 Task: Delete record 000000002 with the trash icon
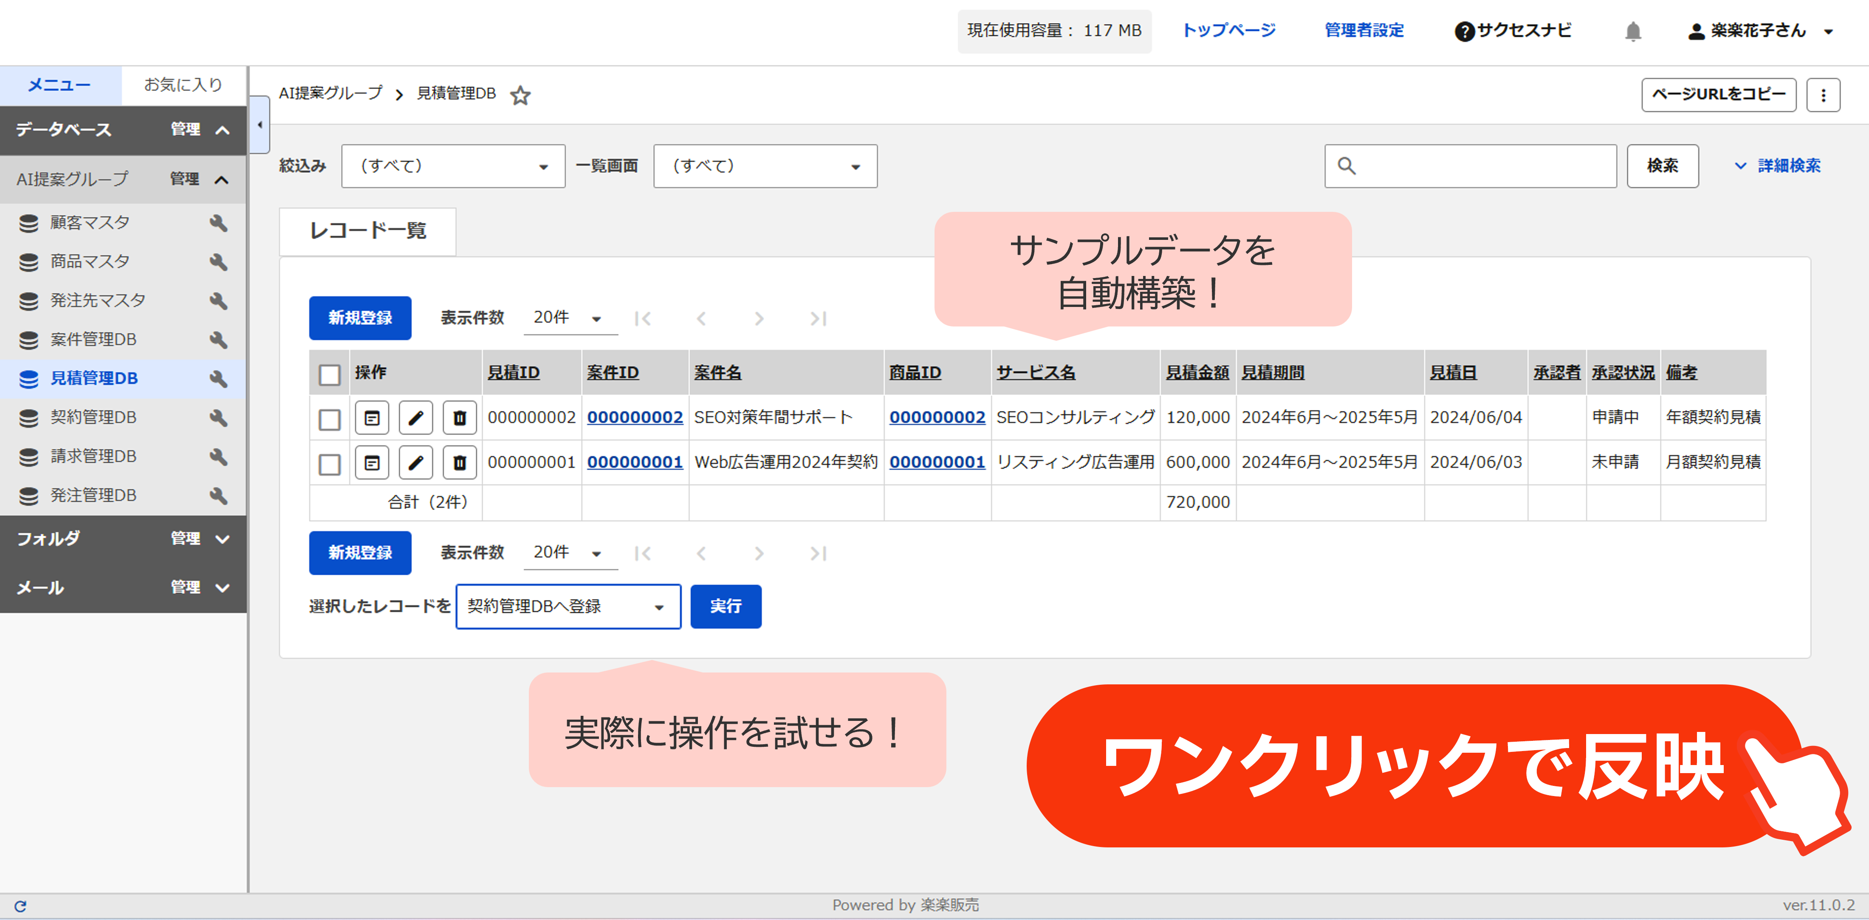tap(460, 418)
